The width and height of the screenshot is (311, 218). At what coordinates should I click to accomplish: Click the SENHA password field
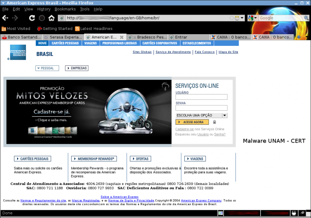pyautogui.click(x=201, y=108)
